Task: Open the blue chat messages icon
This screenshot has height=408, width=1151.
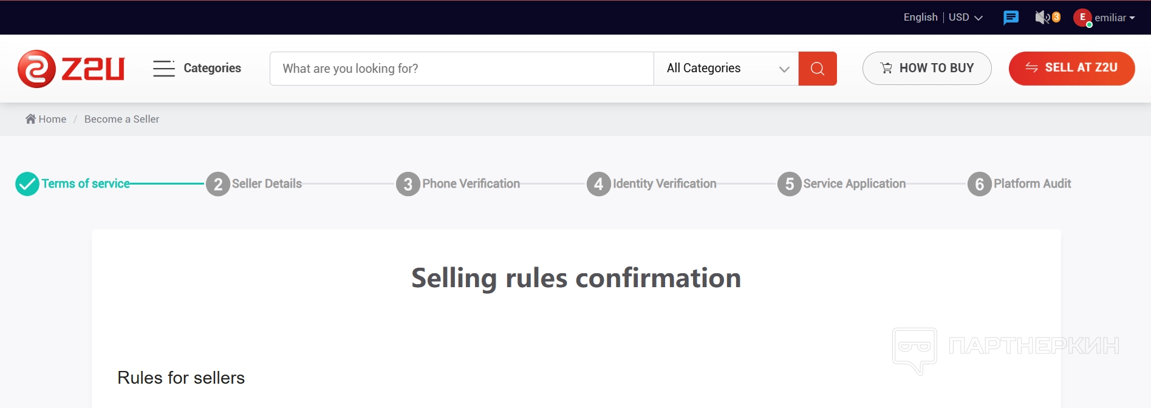Action: click(1011, 18)
